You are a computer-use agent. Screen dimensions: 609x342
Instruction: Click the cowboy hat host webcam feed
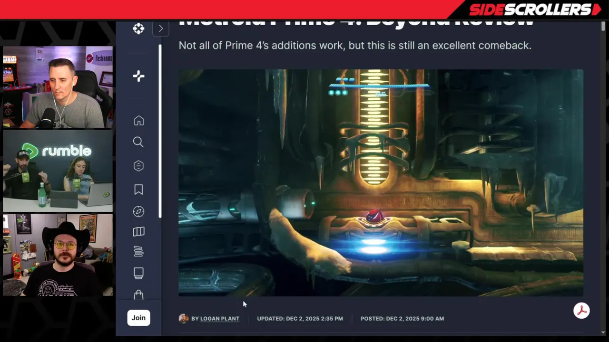pyautogui.click(x=58, y=255)
